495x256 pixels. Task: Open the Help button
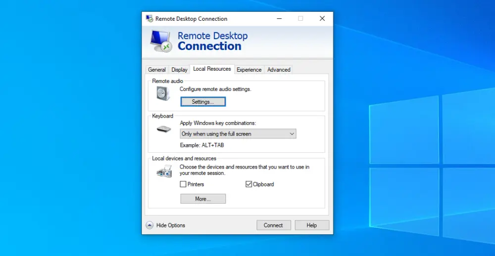tap(311, 225)
